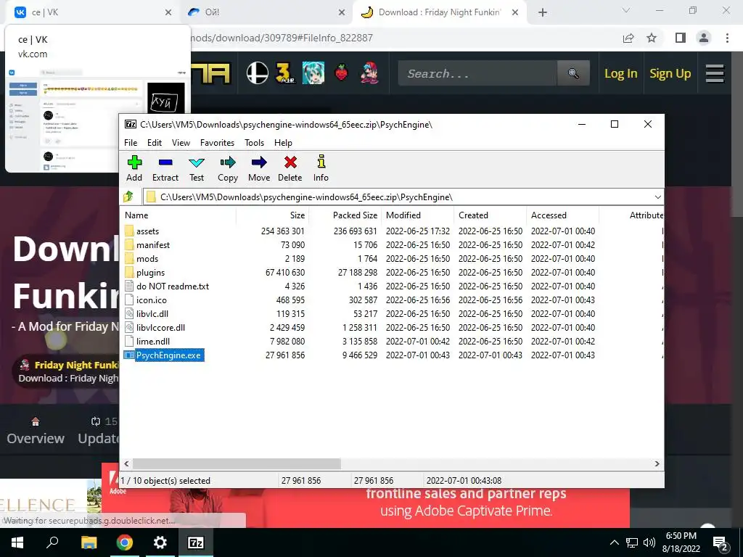Screen dimensions: 743x557
Task: Open Windows Start menu
Action: coord(17,542)
